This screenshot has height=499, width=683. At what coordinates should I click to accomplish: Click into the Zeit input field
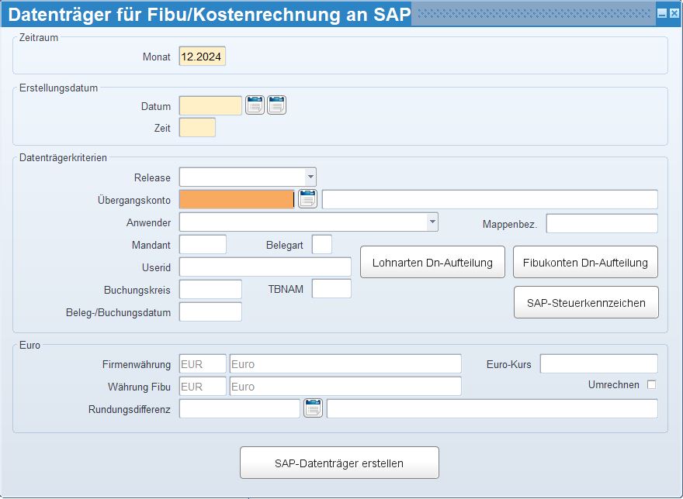(197, 128)
